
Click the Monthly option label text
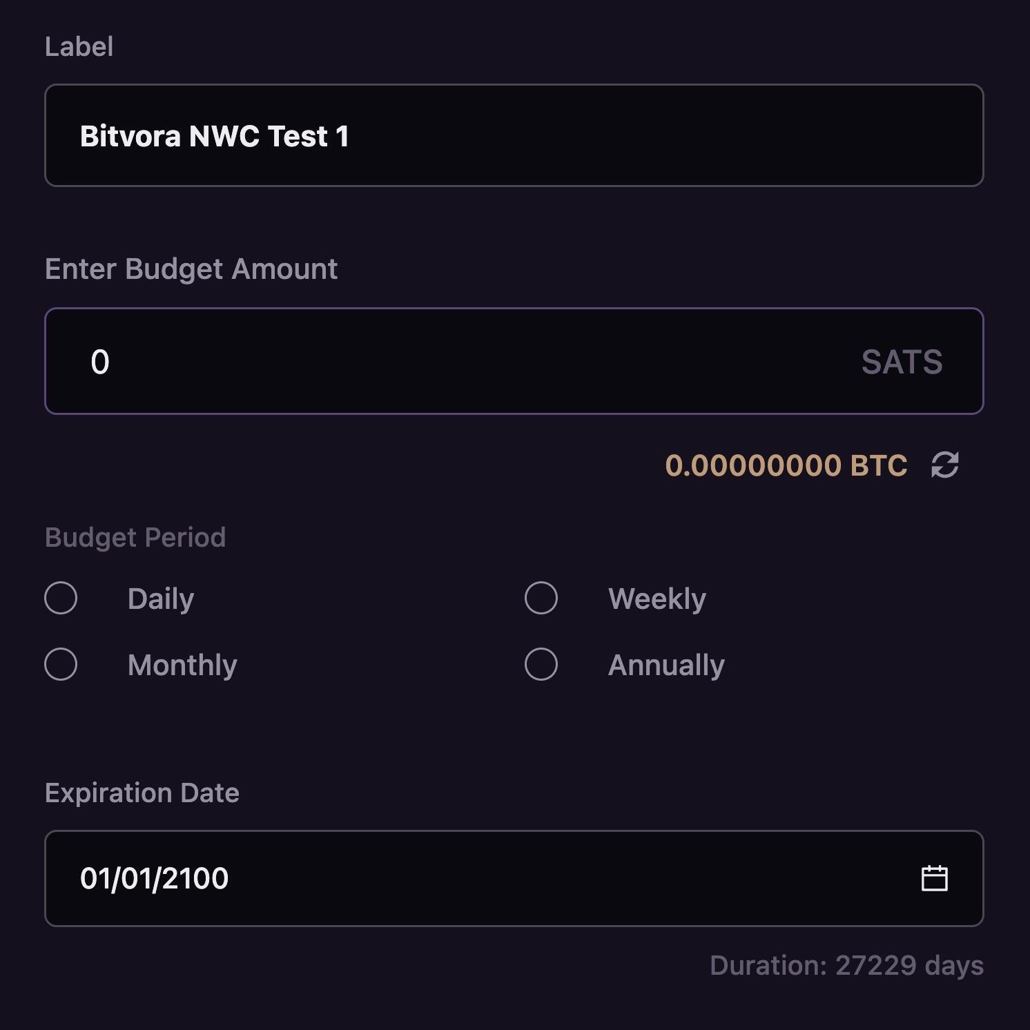(182, 665)
